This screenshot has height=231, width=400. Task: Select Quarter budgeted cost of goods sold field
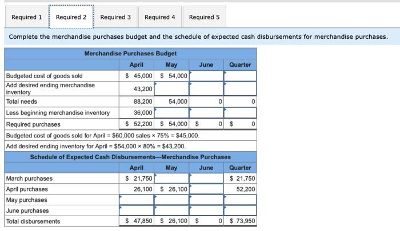tap(240, 76)
